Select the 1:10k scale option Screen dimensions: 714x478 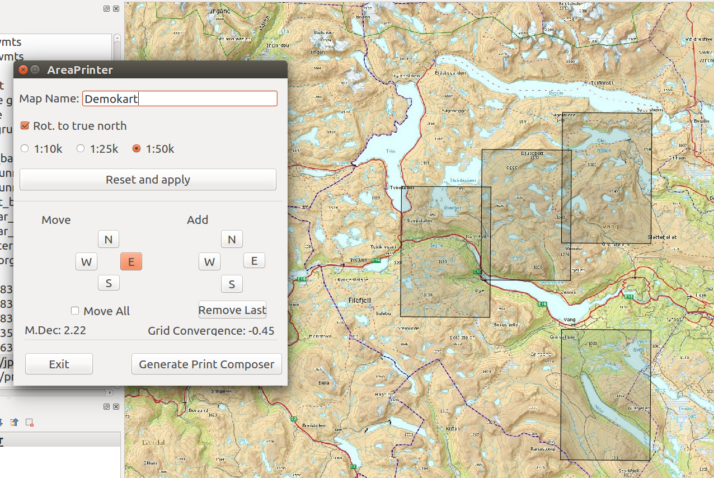(x=25, y=149)
